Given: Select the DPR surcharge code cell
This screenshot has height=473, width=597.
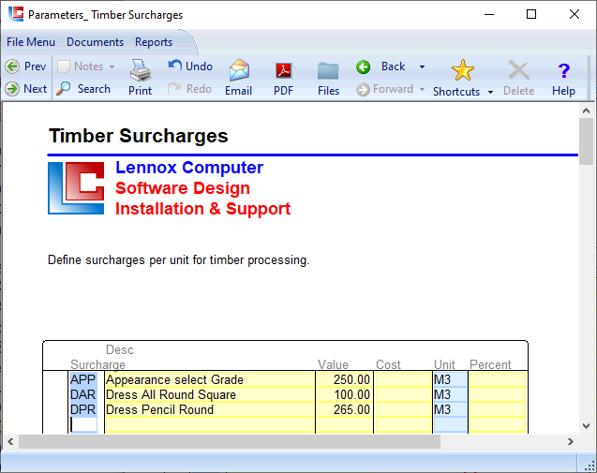Looking at the screenshot, I should (x=83, y=409).
